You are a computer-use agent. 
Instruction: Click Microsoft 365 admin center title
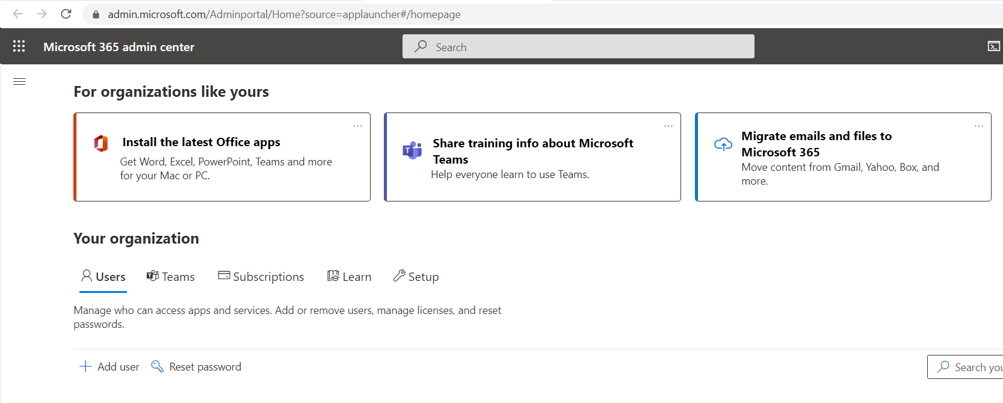coord(119,47)
